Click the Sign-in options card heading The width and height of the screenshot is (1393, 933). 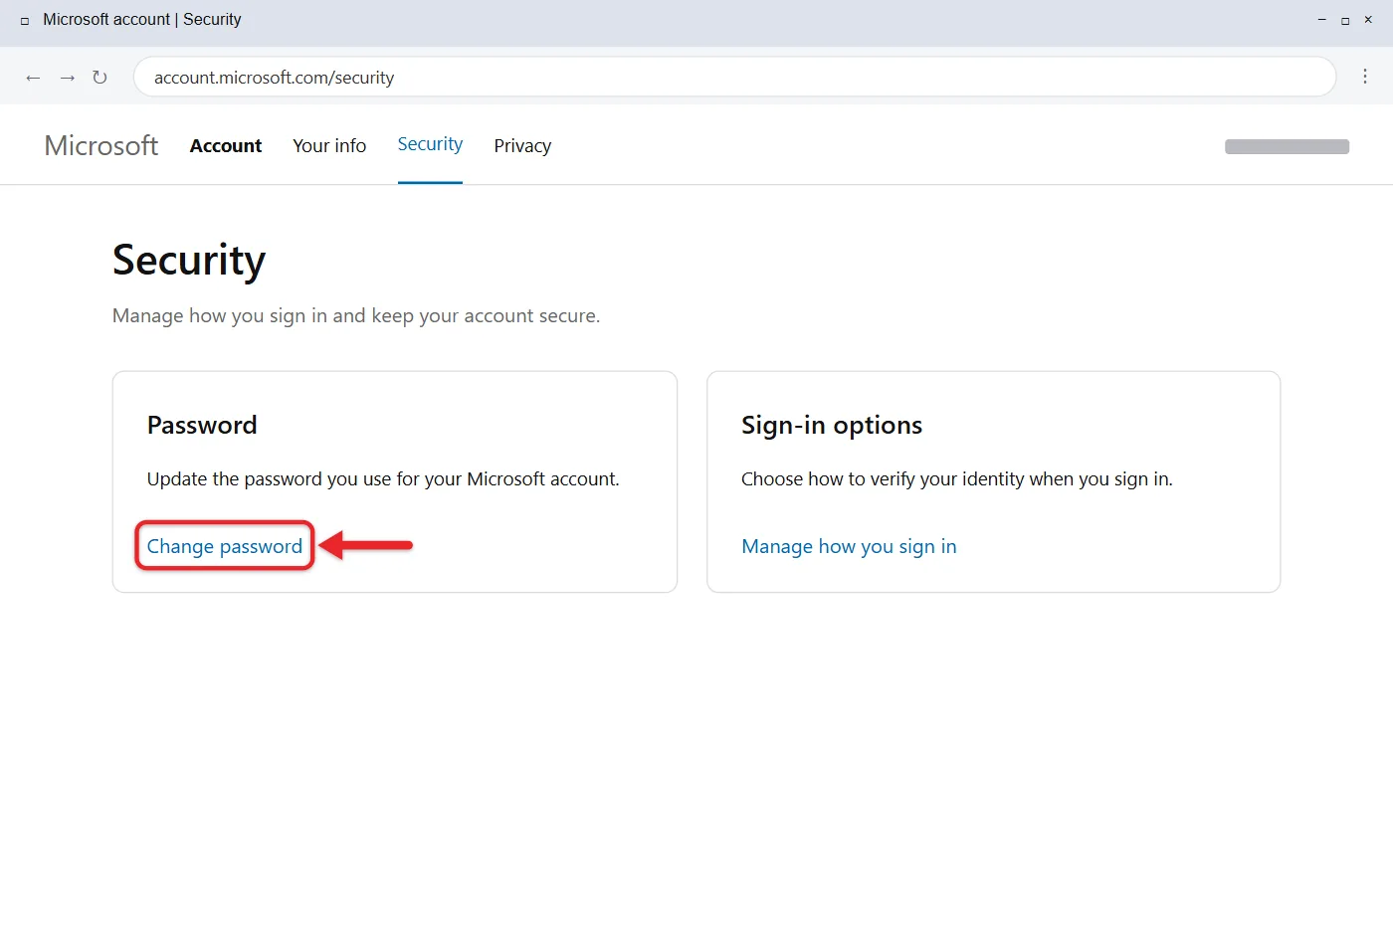832,425
